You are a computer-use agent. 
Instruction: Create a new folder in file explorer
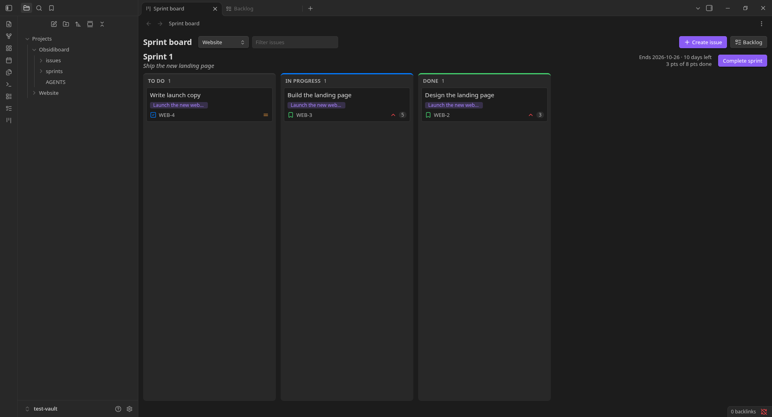[66, 24]
